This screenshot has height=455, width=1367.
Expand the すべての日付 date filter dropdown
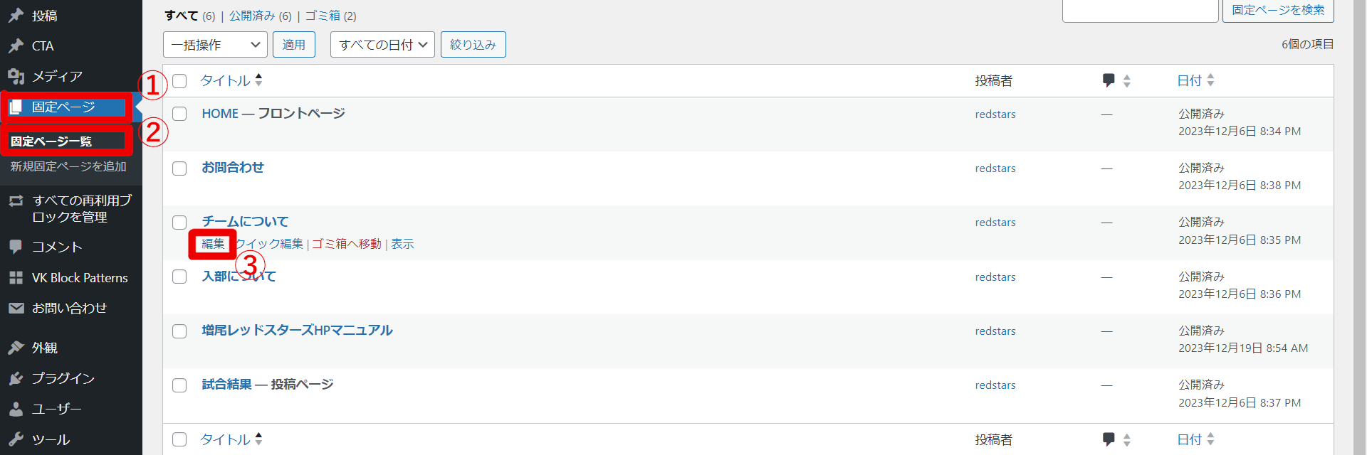pos(382,45)
